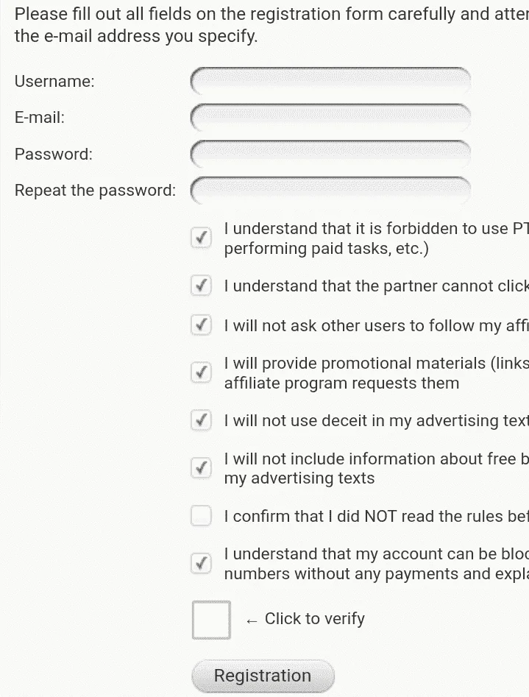The image size is (529, 697).
Task: Toggle the provide promotional materials checkbox
Action: [201, 372]
